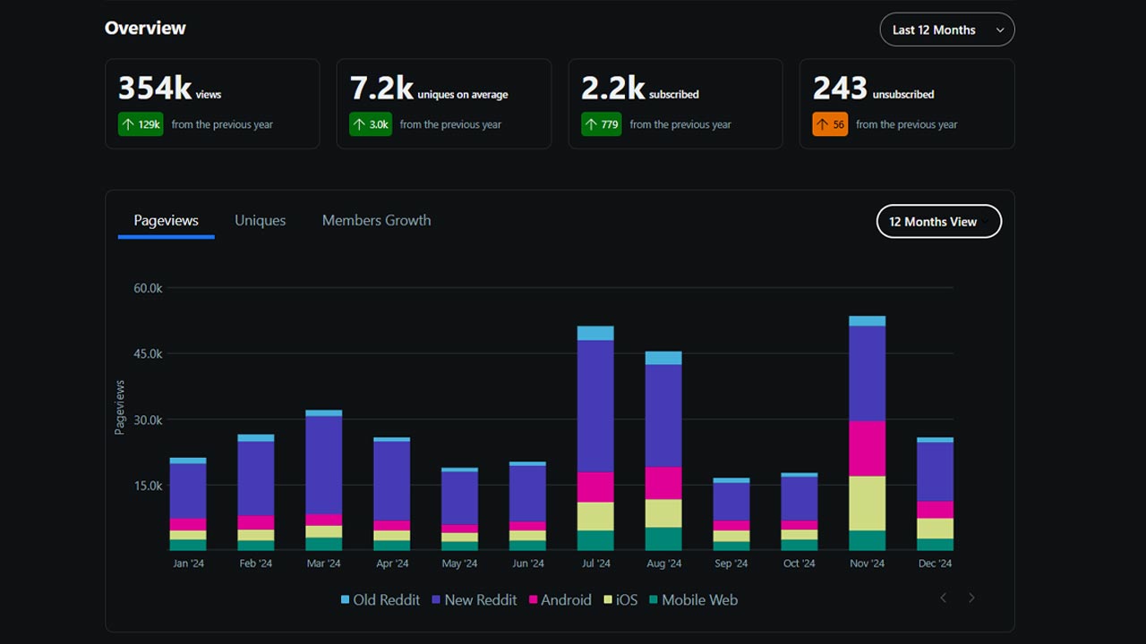
Task: Click the Overview heading
Action: (x=145, y=28)
